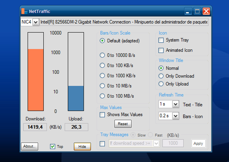Click the Intel 82566DM-2 adapter description field
The height and width of the screenshot is (162, 229).
pyautogui.click(x=124, y=22)
